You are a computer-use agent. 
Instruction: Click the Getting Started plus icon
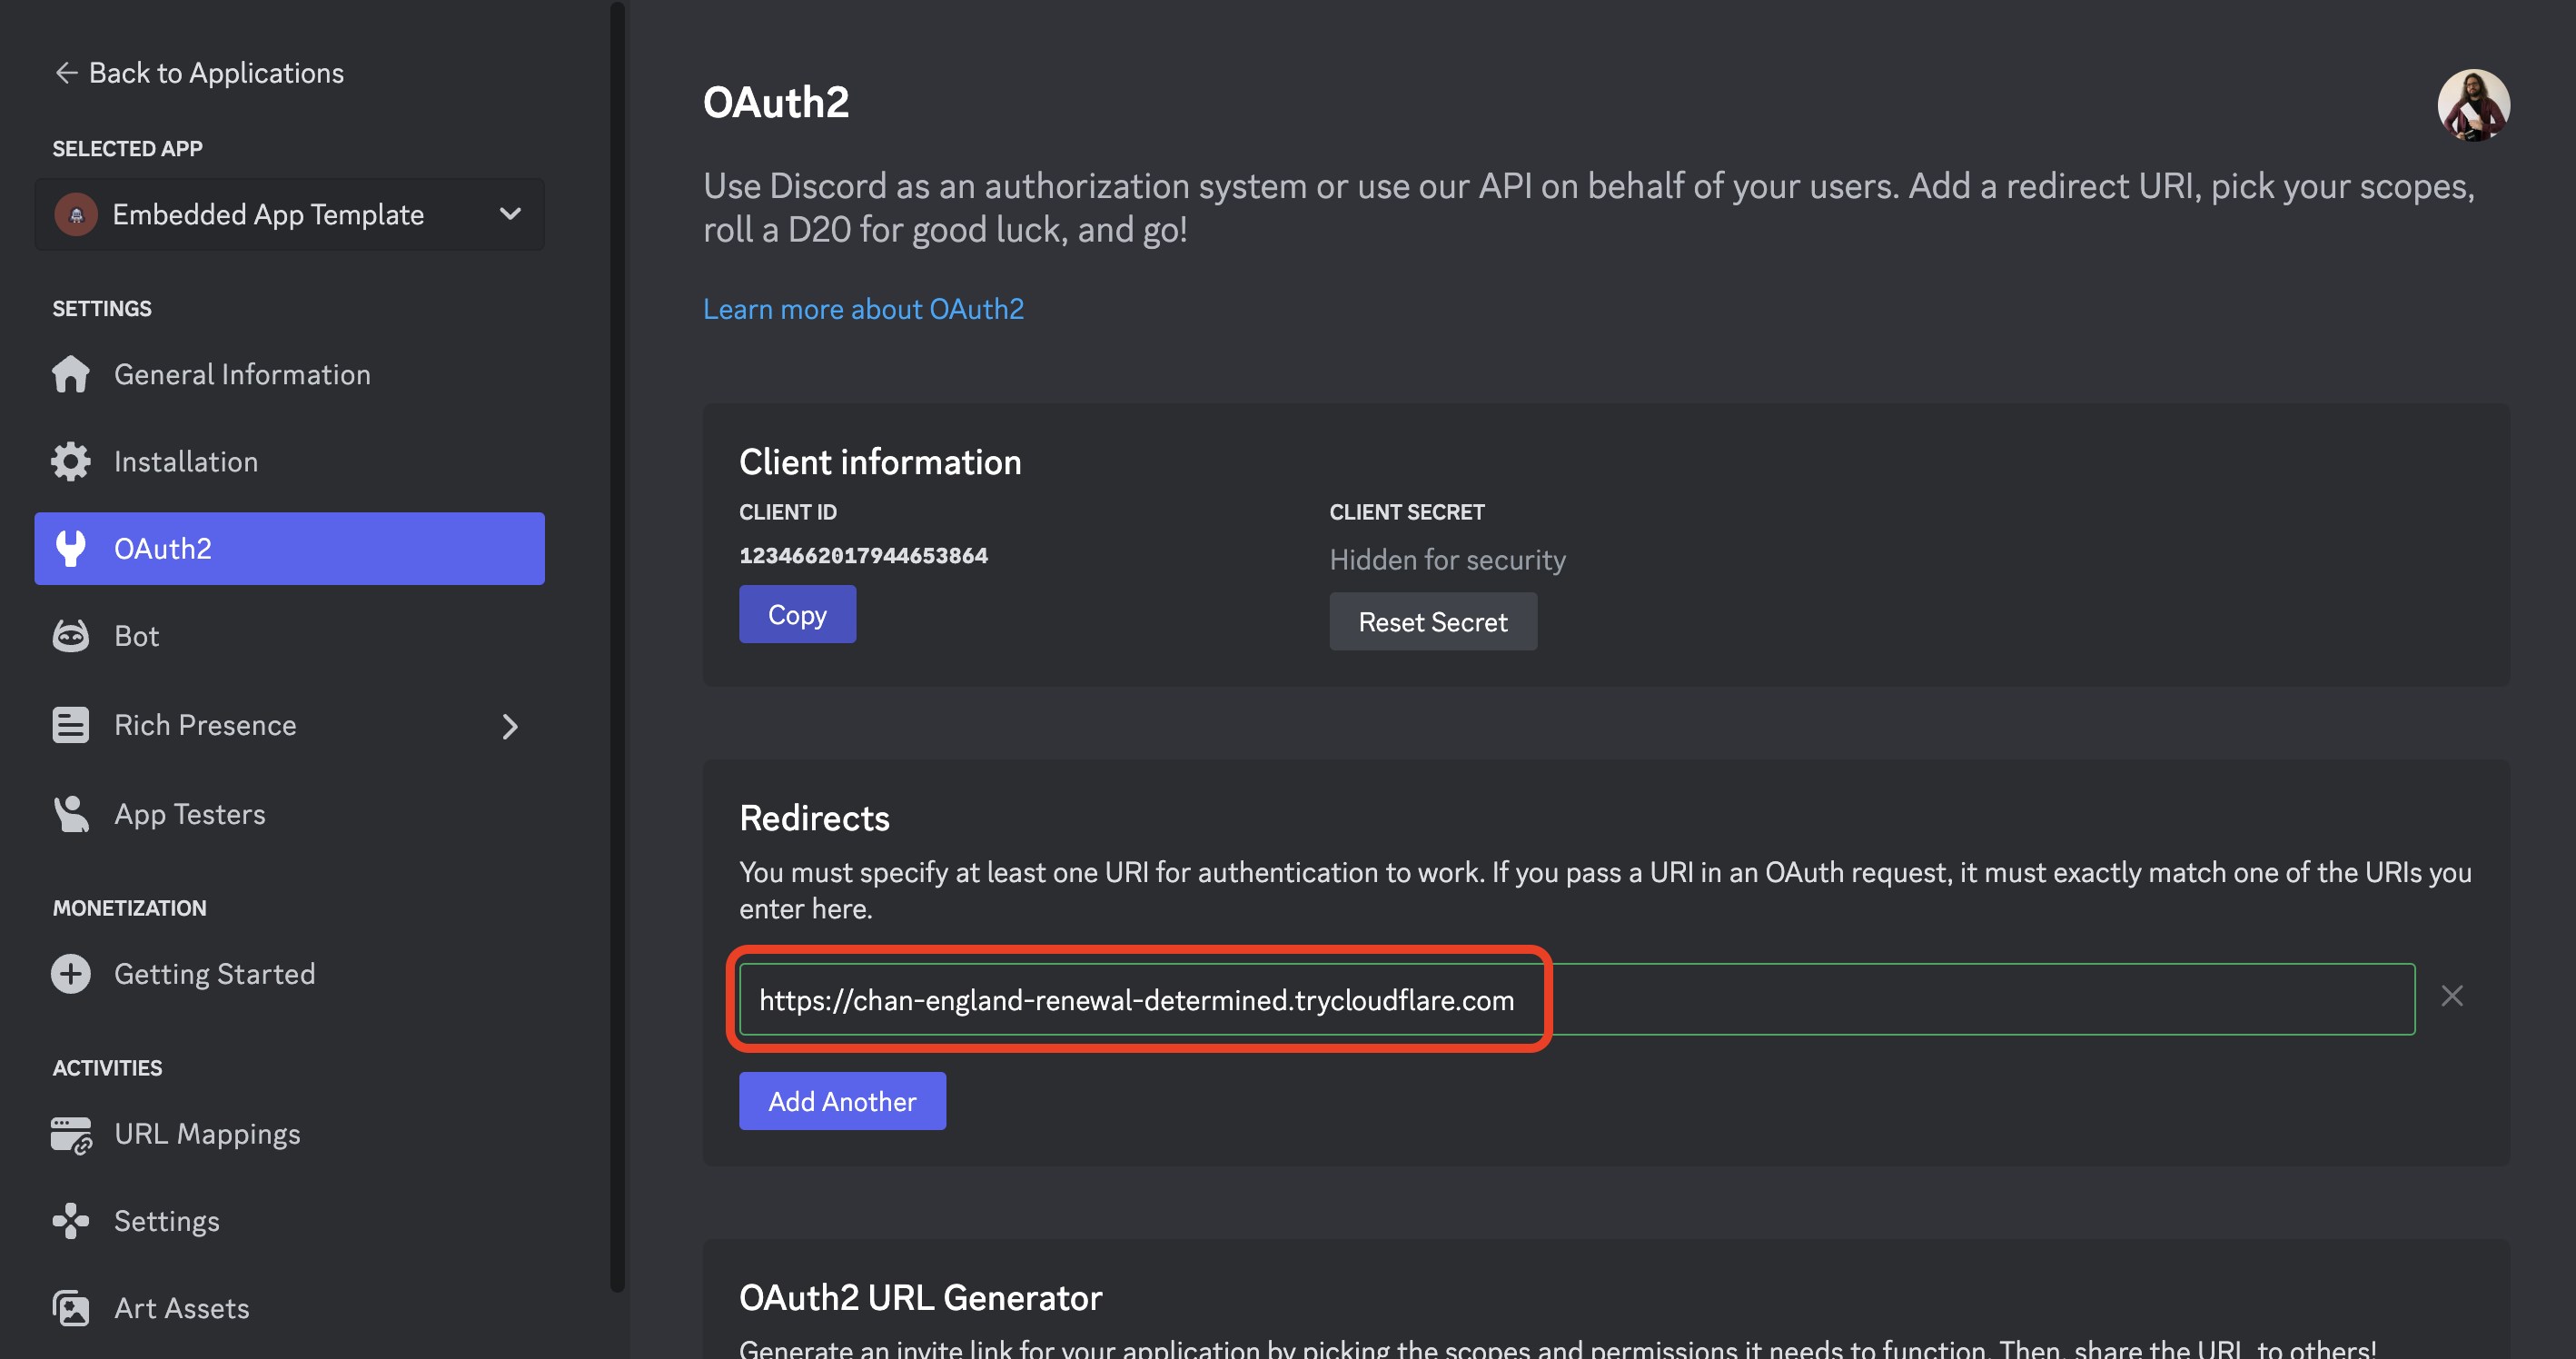71,974
